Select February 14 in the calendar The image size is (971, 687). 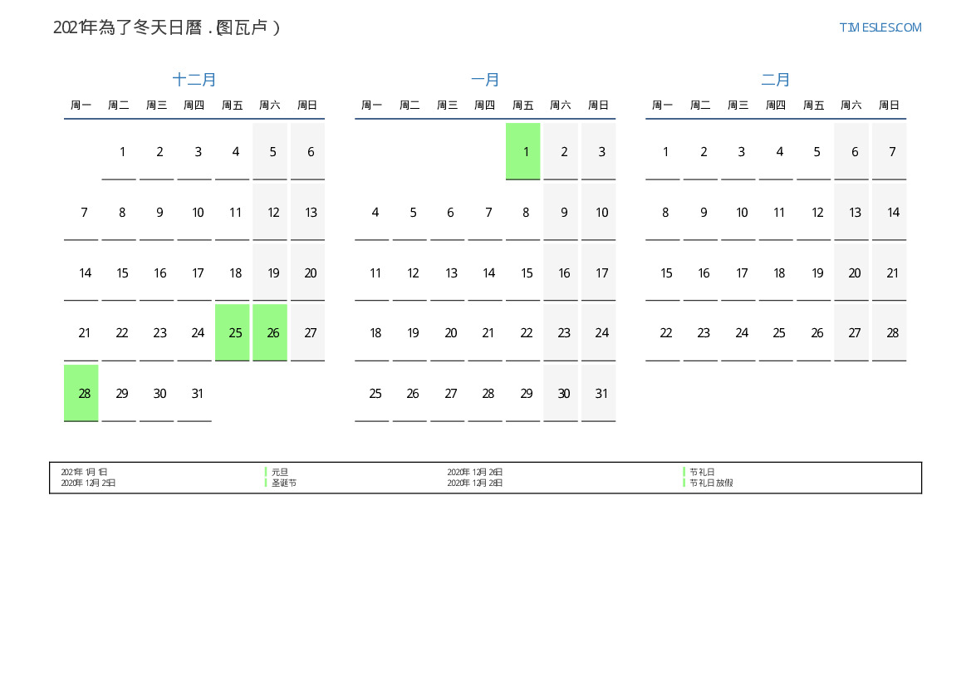click(893, 213)
